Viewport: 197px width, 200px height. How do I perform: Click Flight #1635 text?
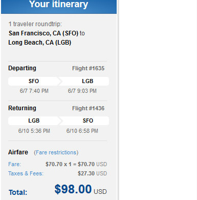point(88,68)
